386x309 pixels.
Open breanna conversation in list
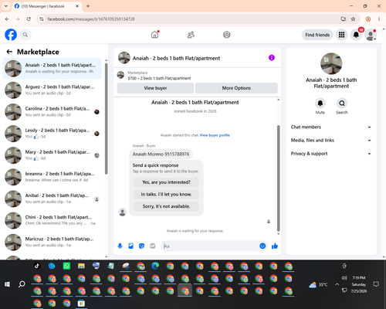(x=52, y=177)
